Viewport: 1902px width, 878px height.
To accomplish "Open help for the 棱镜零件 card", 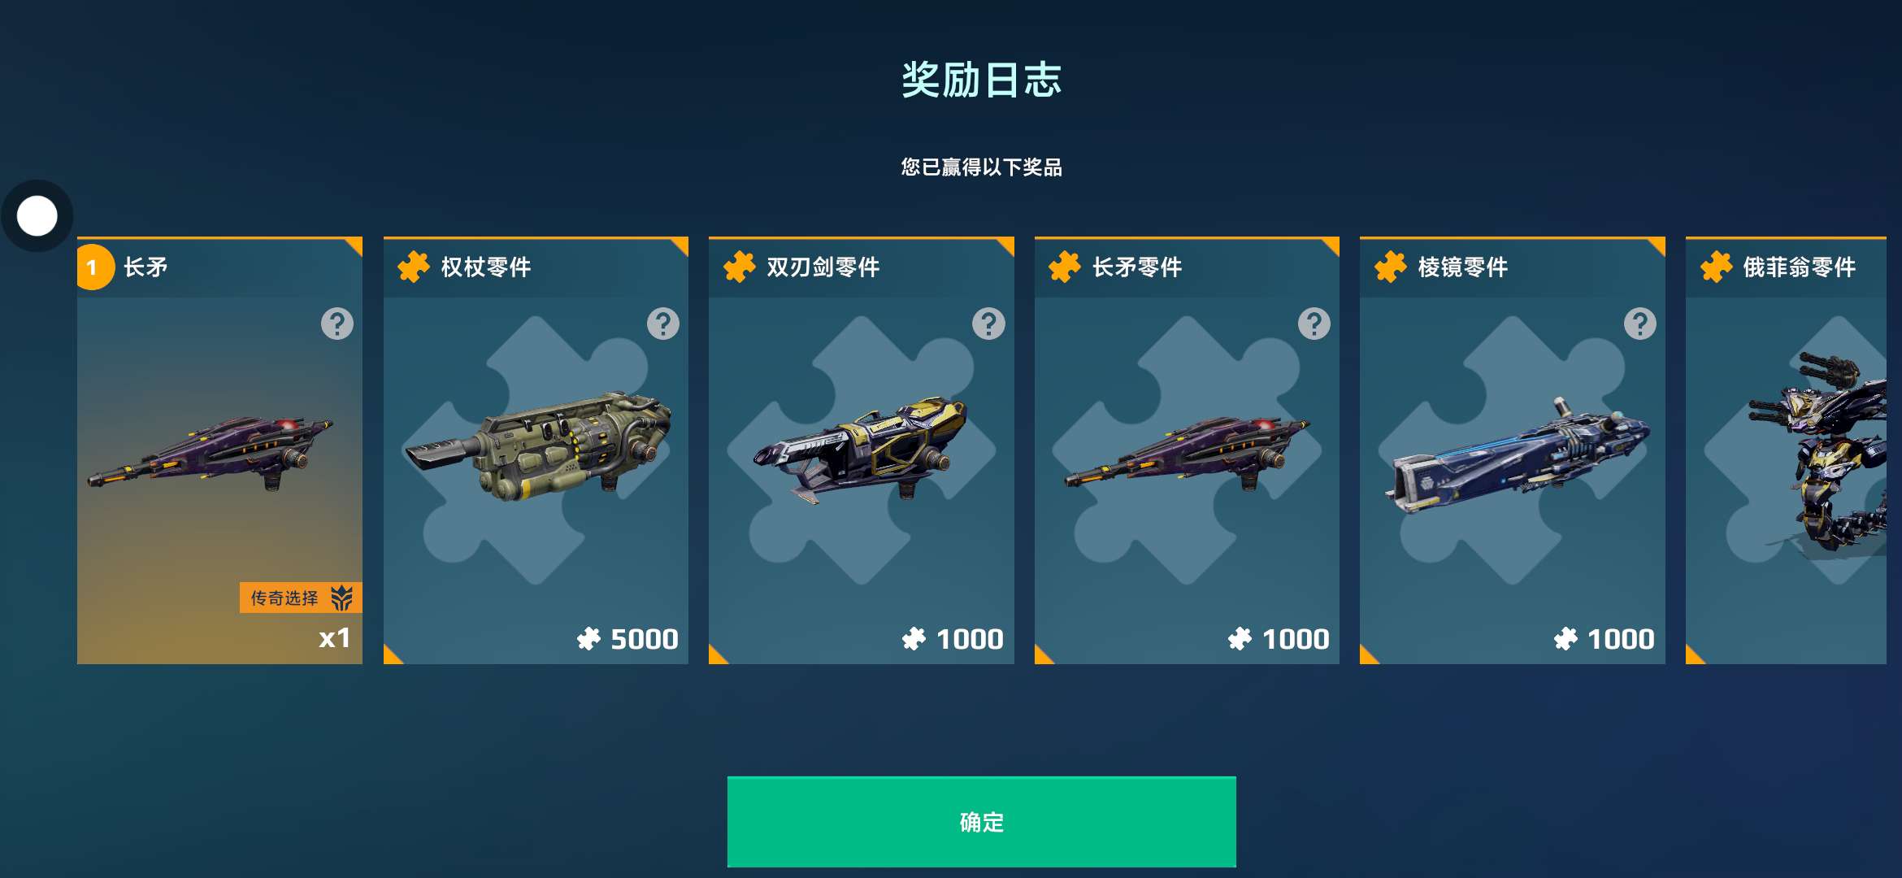I will (x=1640, y=324).
